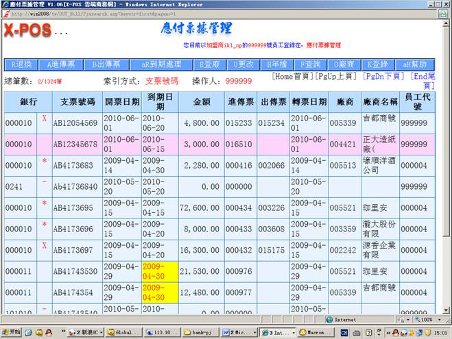The image size is (452, 339).
Task: Open the zoom level 100% dropdown
Action: coord(429,320)
